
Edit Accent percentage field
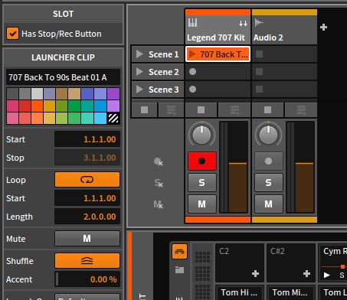(x=87, y=279)
